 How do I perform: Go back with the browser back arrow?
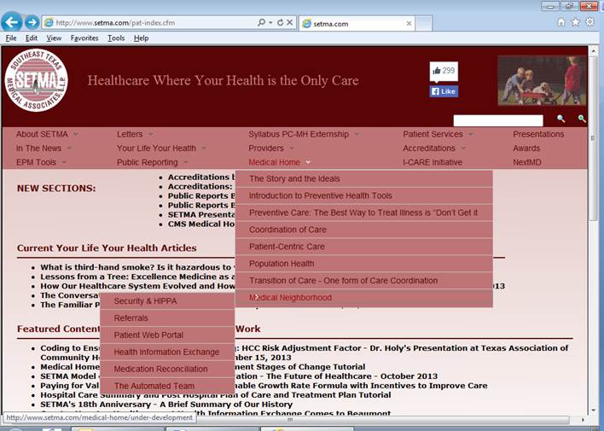pos(12,22)
